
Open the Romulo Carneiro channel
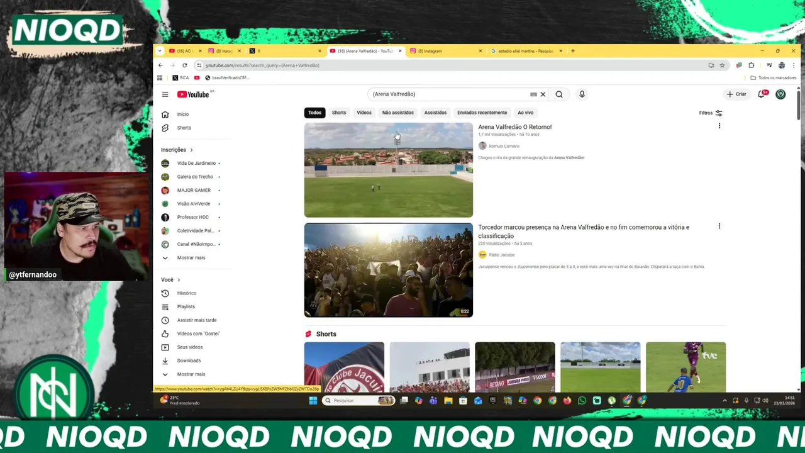pyautogui.click(x=504, y=146)
